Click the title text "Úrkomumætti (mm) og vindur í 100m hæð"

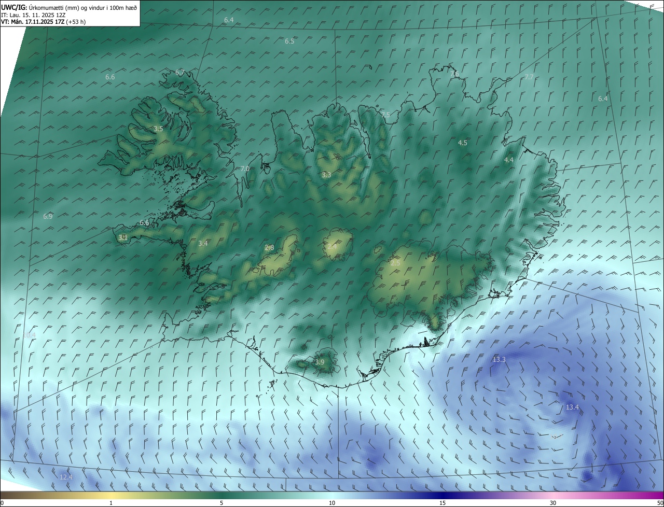(83, 7)
